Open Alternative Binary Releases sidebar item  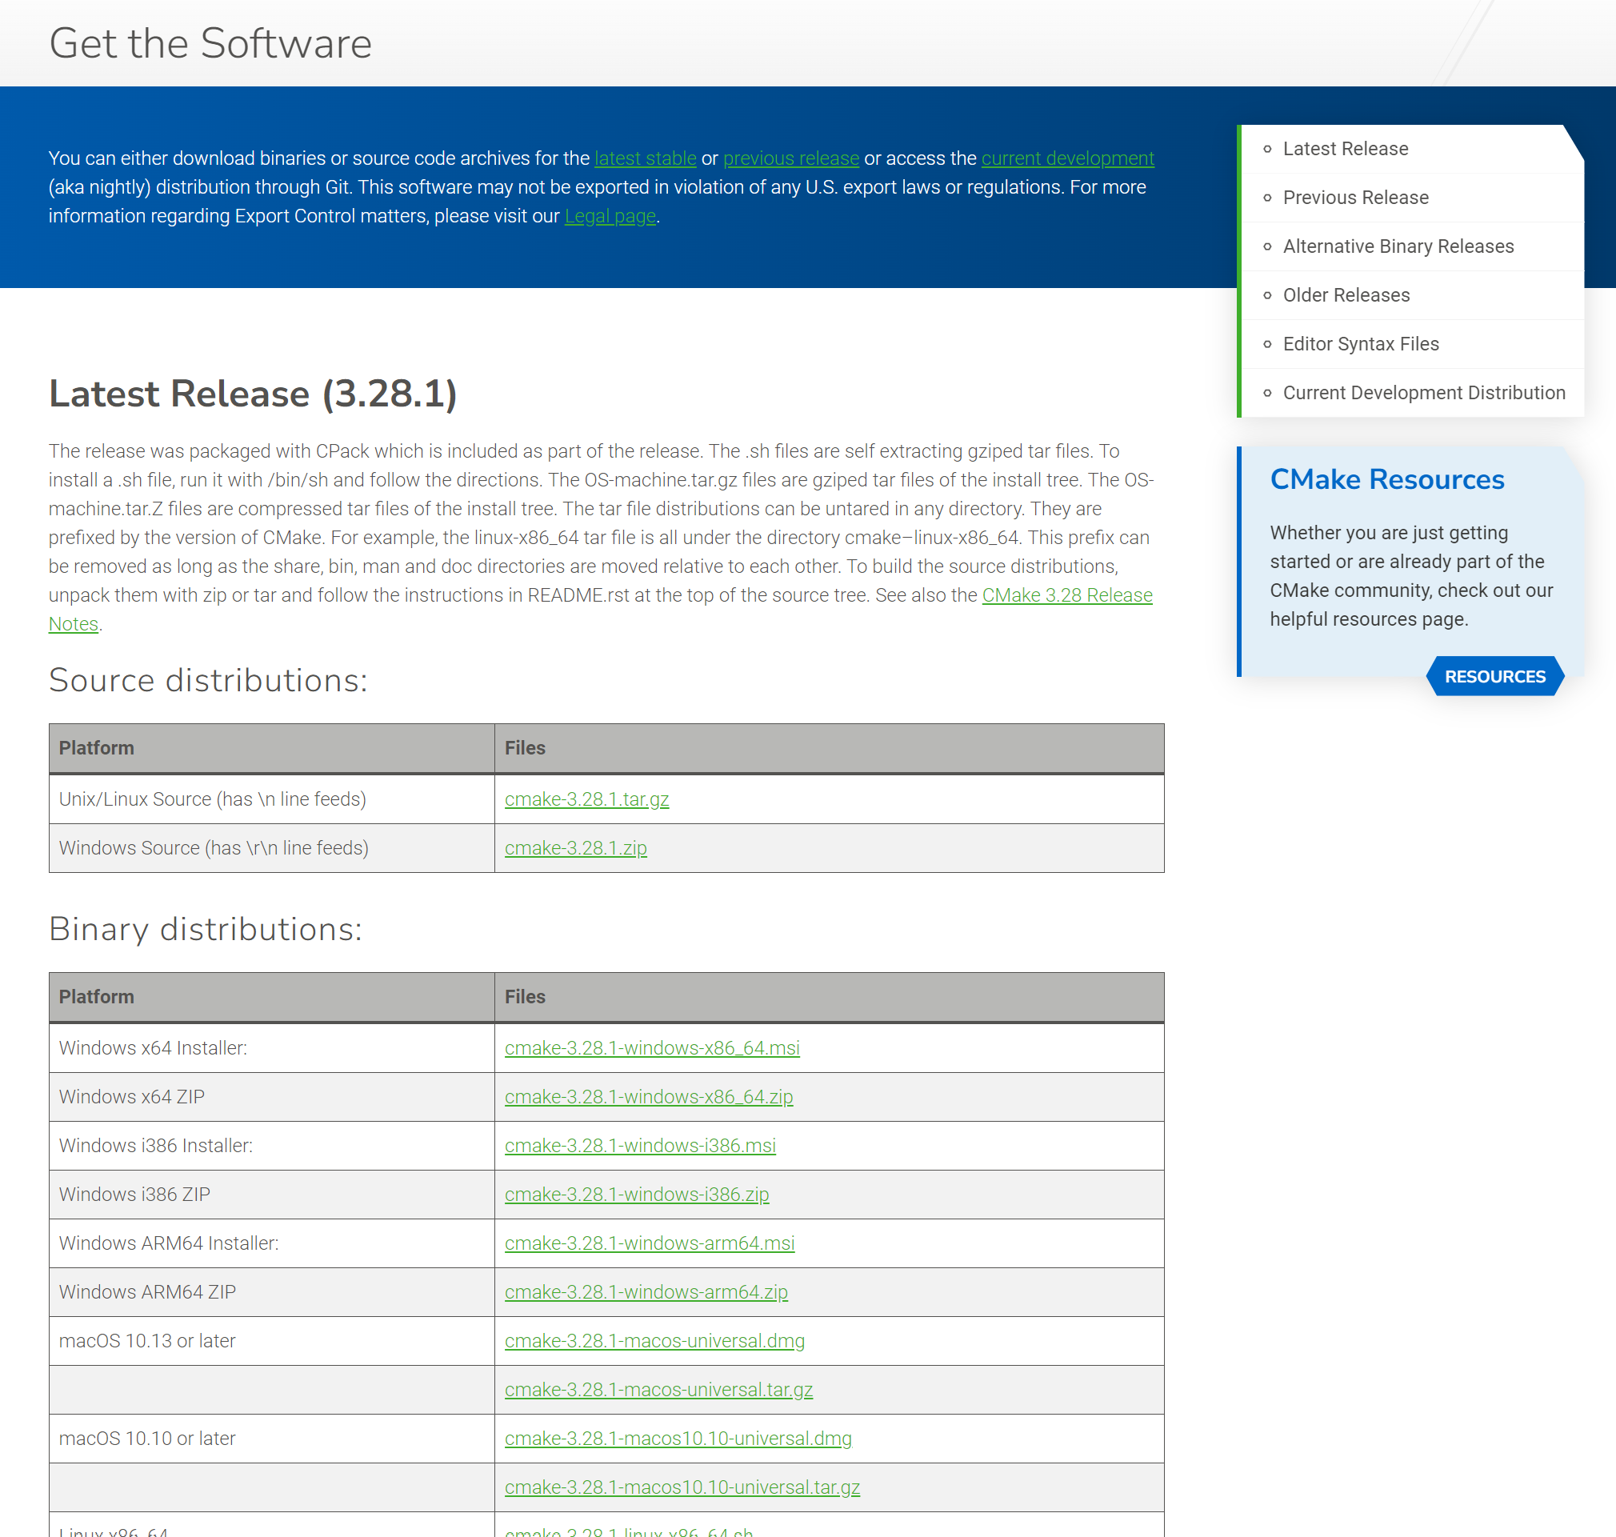coord(1398,246)
